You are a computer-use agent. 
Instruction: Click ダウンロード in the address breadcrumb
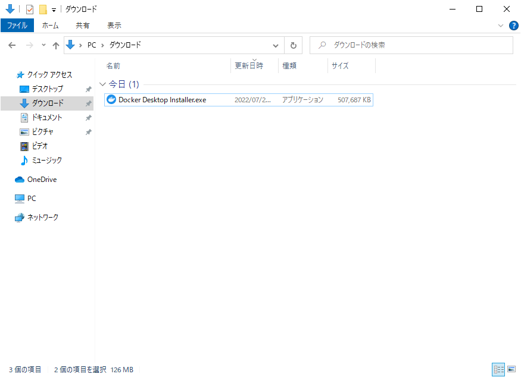tap(125, 45)
